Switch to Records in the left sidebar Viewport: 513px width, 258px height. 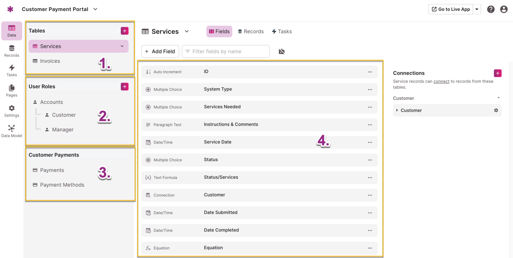pyautogui.click(x=12, y=51)
